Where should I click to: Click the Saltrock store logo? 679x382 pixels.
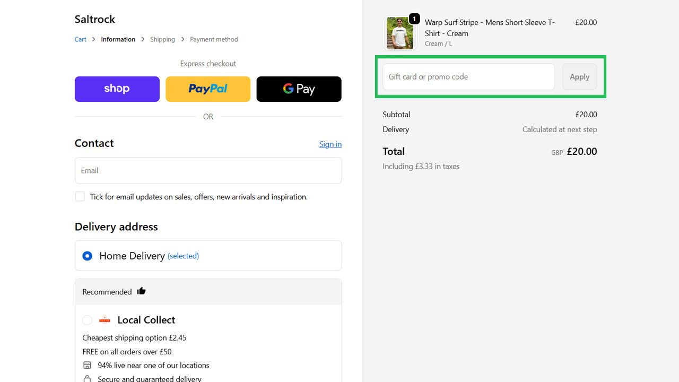[x=94, y=19]
